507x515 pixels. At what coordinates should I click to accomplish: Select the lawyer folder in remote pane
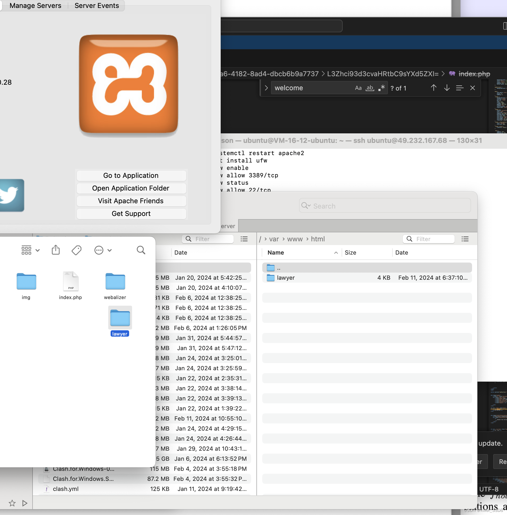pos(367,277)
